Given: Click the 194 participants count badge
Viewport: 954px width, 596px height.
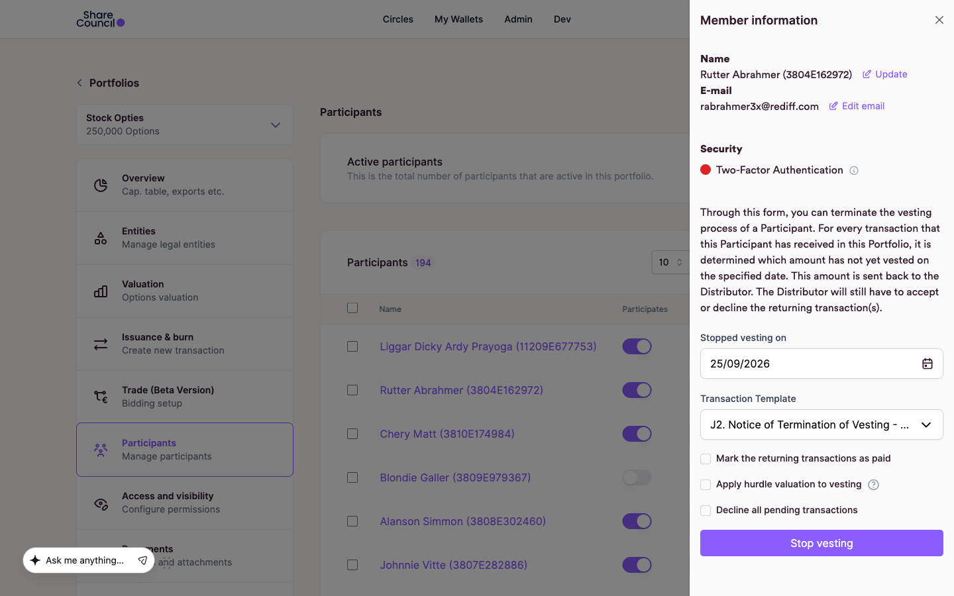Looking at the screenshot, I should click(423, 263).
